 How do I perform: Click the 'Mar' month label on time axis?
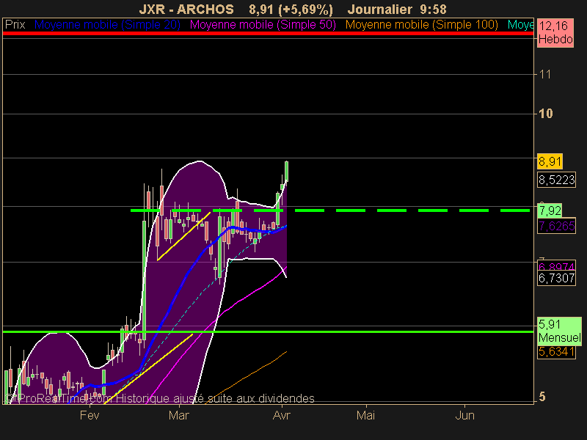click(178, 415)
